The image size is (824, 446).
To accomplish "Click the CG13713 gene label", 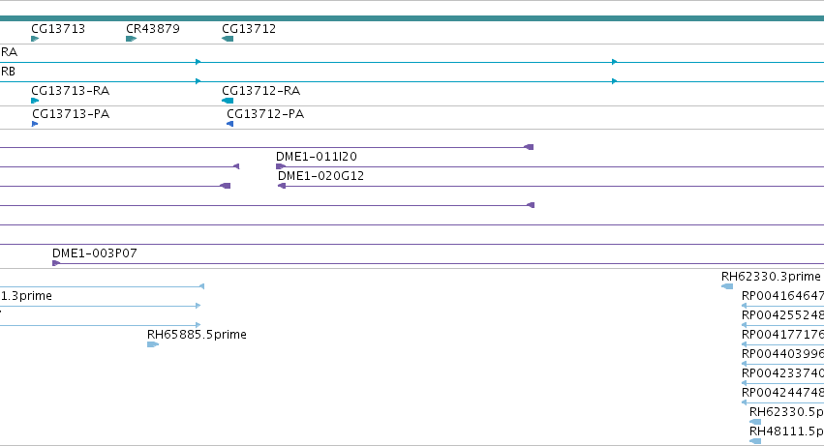I will coord(58,29).
